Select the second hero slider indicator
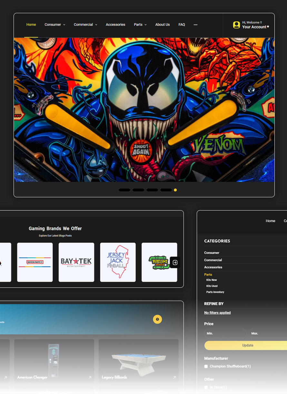Viewport: 287px width, 394px height. 138,190
